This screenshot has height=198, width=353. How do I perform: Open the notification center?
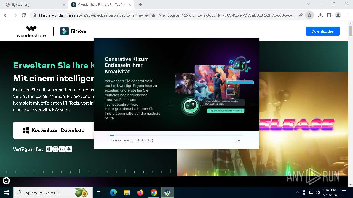344,193
